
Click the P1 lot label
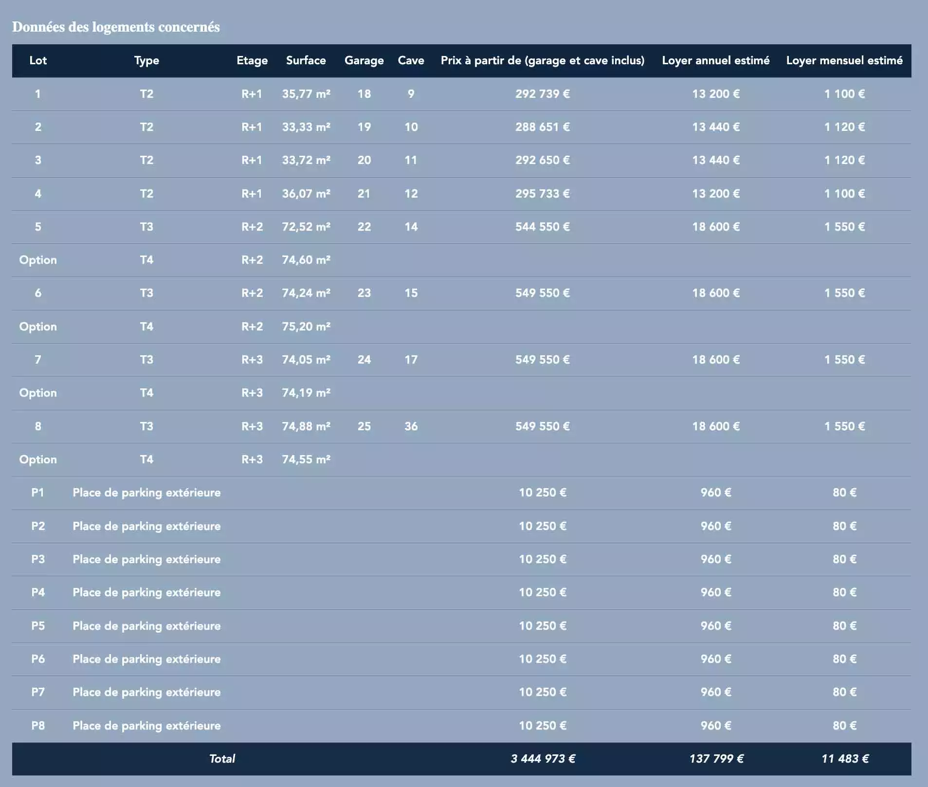pos(38,493)
